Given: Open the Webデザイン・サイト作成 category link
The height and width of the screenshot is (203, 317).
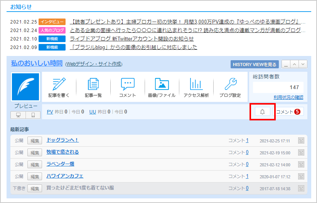Looking at the screenshot, I should (x=94, y=64).
